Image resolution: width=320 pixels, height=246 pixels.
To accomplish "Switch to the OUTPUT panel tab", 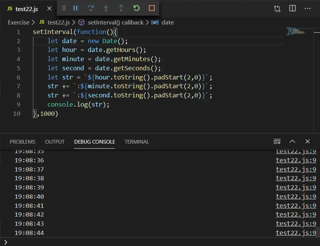I will [55, 142].
